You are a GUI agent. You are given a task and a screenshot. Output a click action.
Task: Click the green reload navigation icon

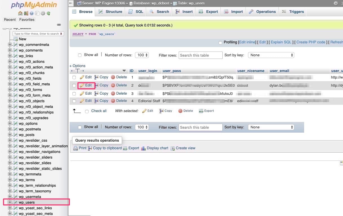(x=48, y=13)
